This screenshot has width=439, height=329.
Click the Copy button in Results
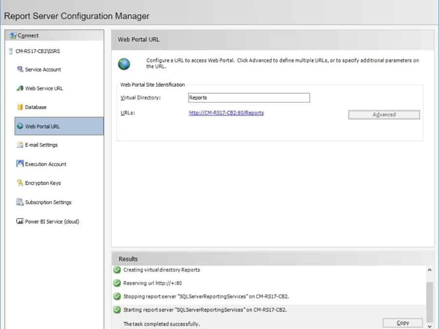[402, 323]
